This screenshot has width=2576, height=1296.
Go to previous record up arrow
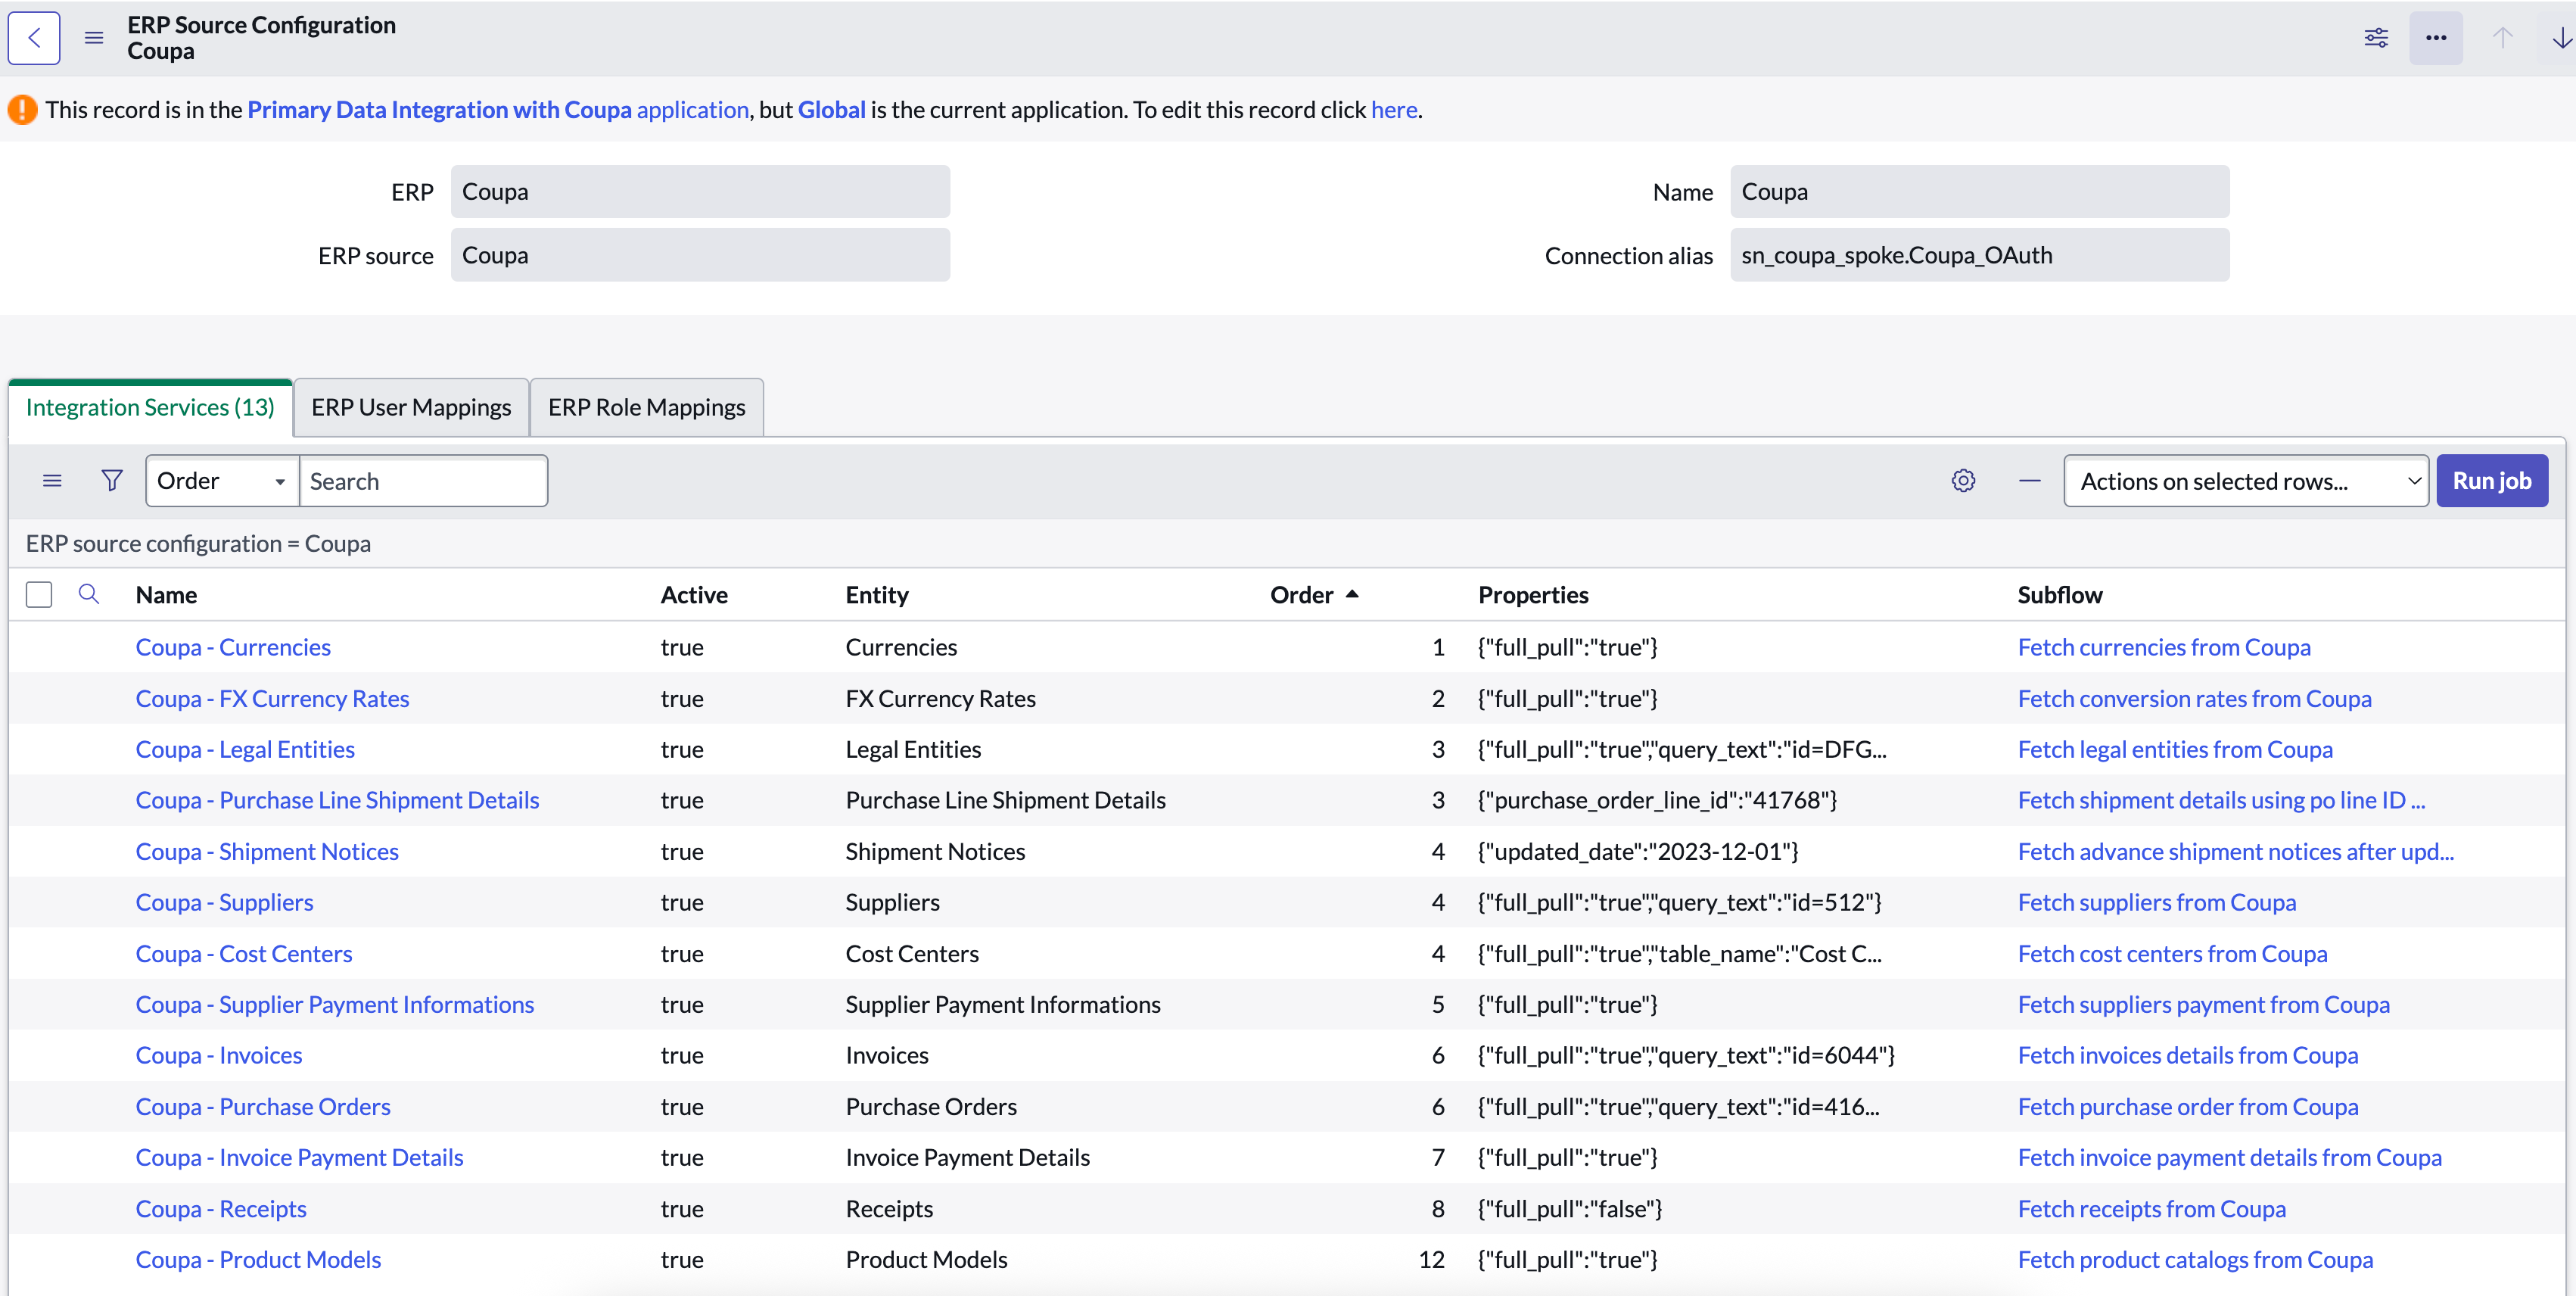coord(2502,38)
